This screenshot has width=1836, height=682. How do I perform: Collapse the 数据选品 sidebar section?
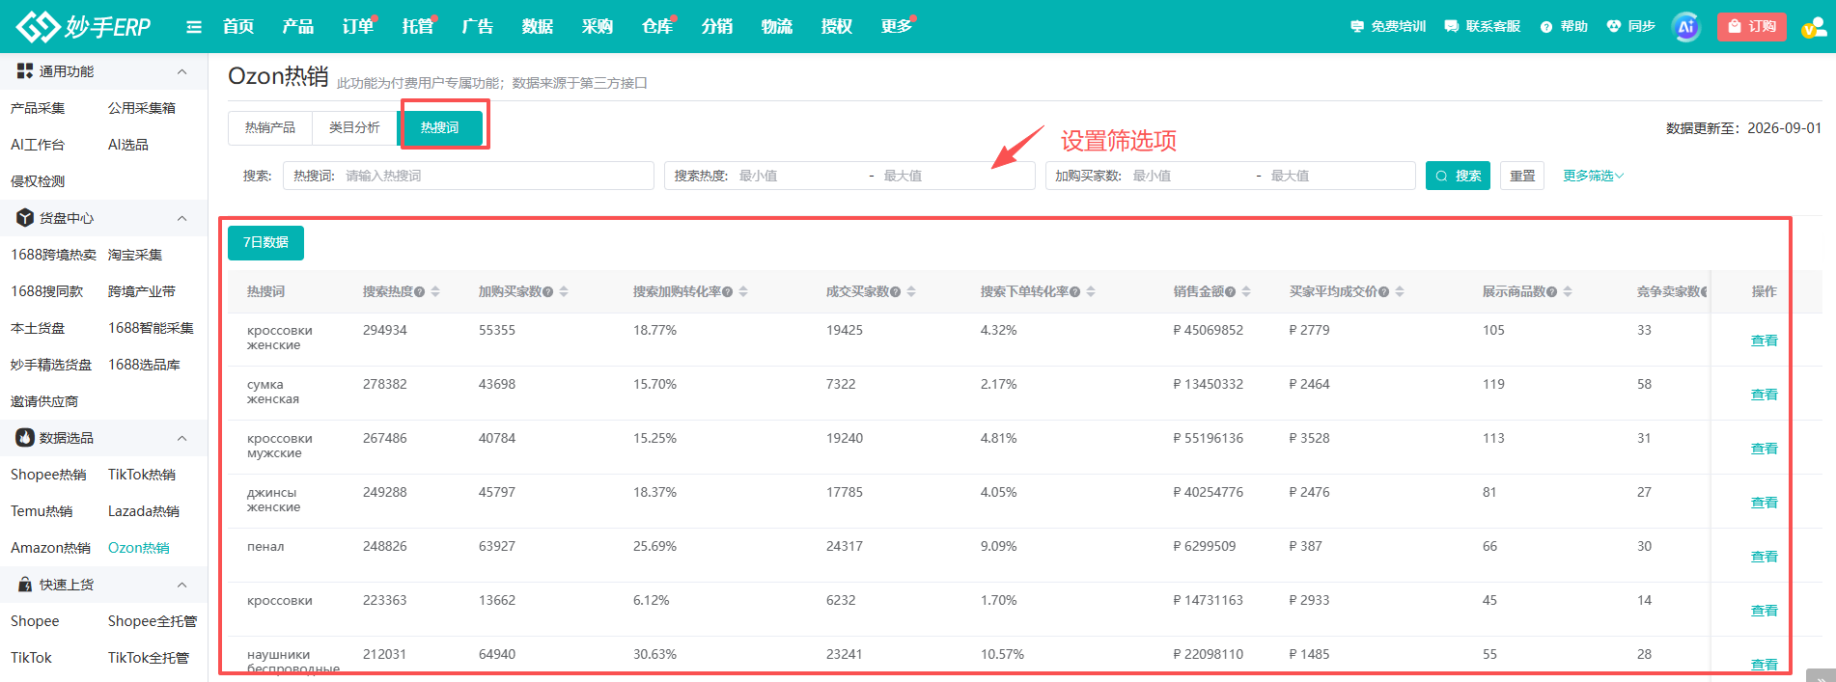coord(181,438)
